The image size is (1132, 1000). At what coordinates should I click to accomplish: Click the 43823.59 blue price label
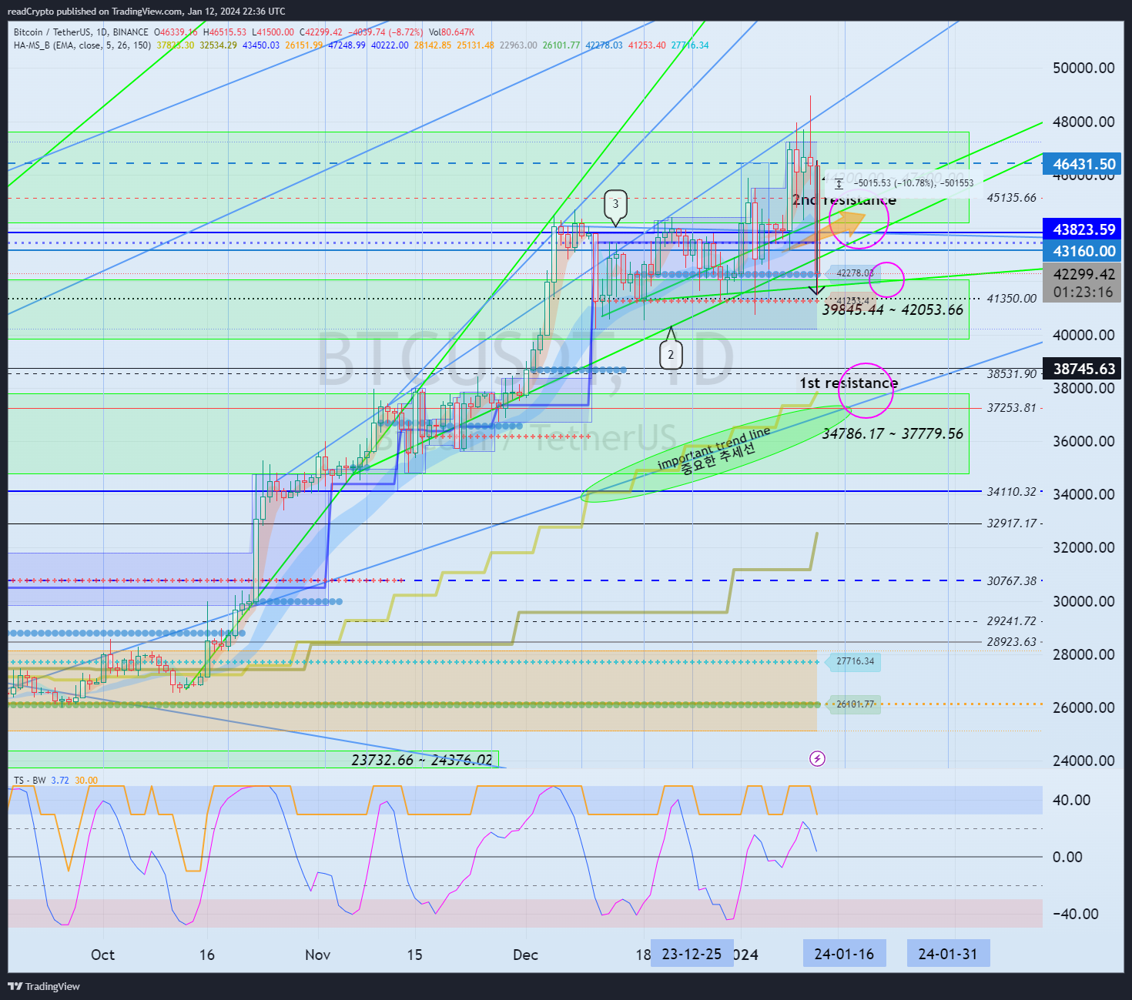(1083, 229)
